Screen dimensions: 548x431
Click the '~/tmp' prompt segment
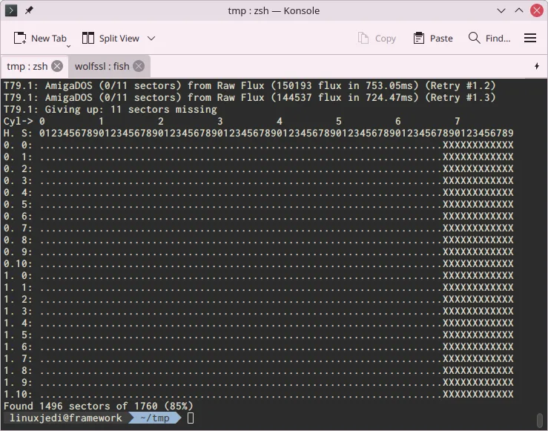[155, 418]
